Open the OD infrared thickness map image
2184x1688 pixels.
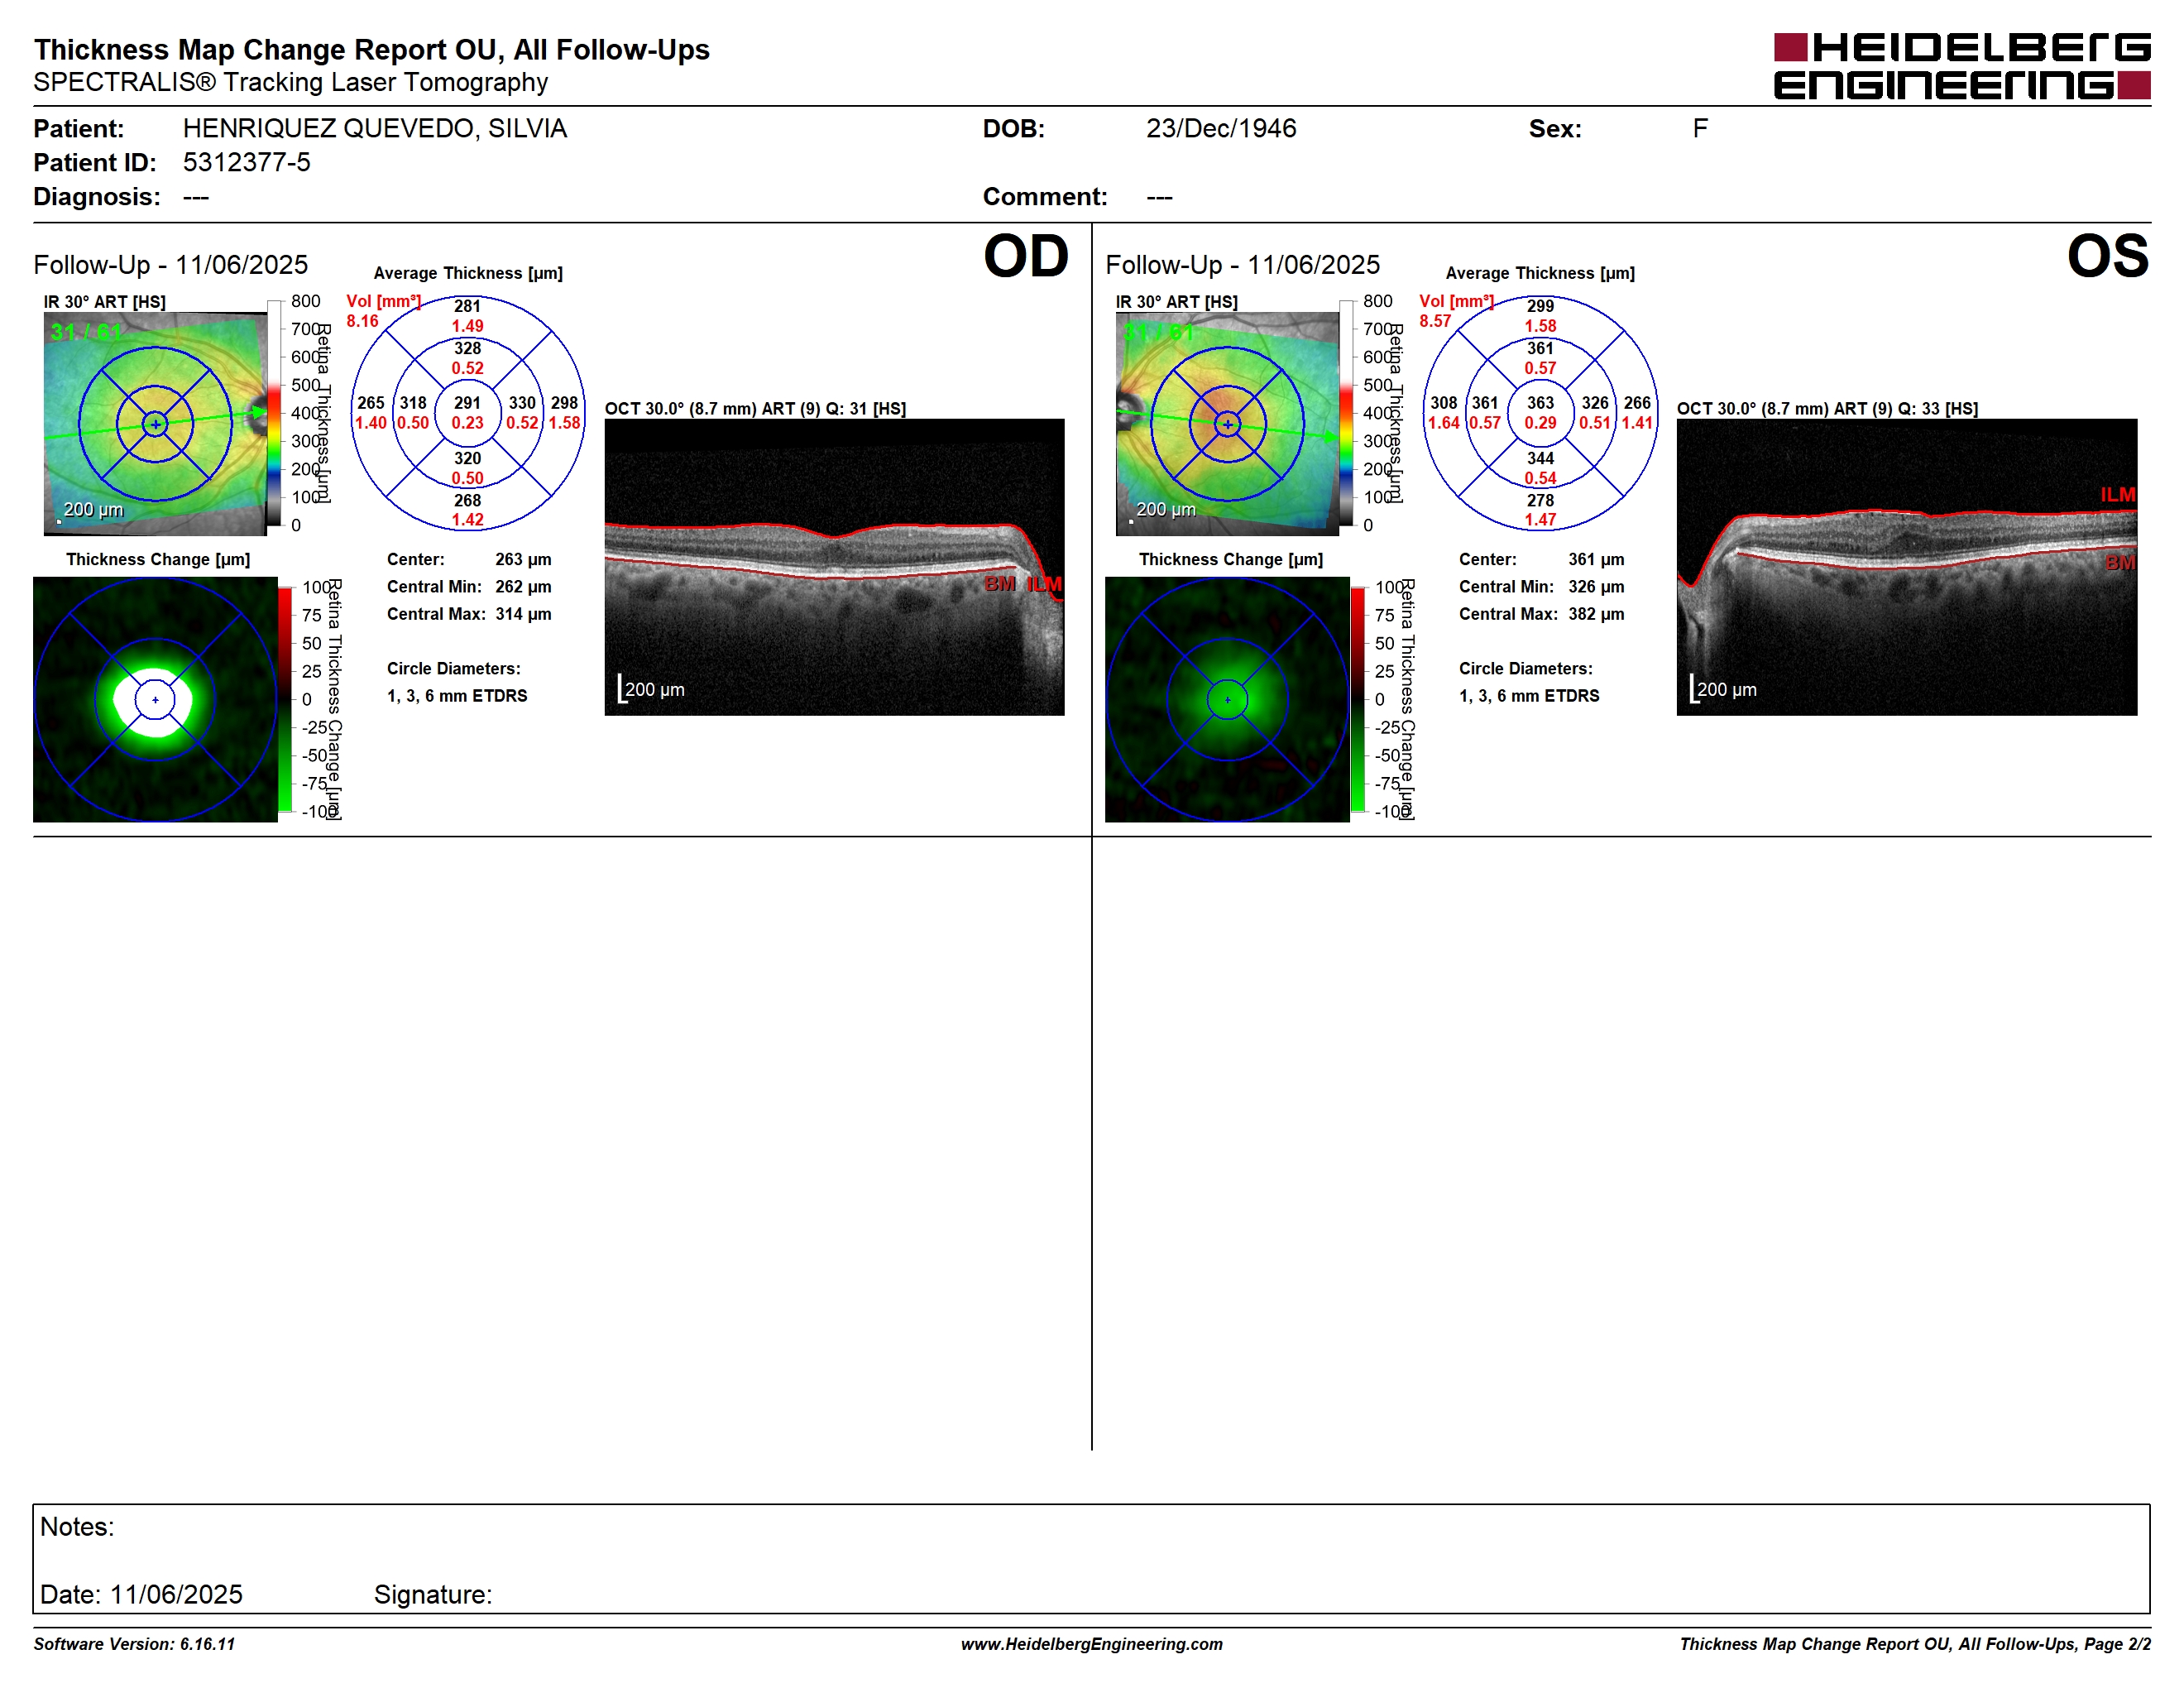(x=155, y=424)
